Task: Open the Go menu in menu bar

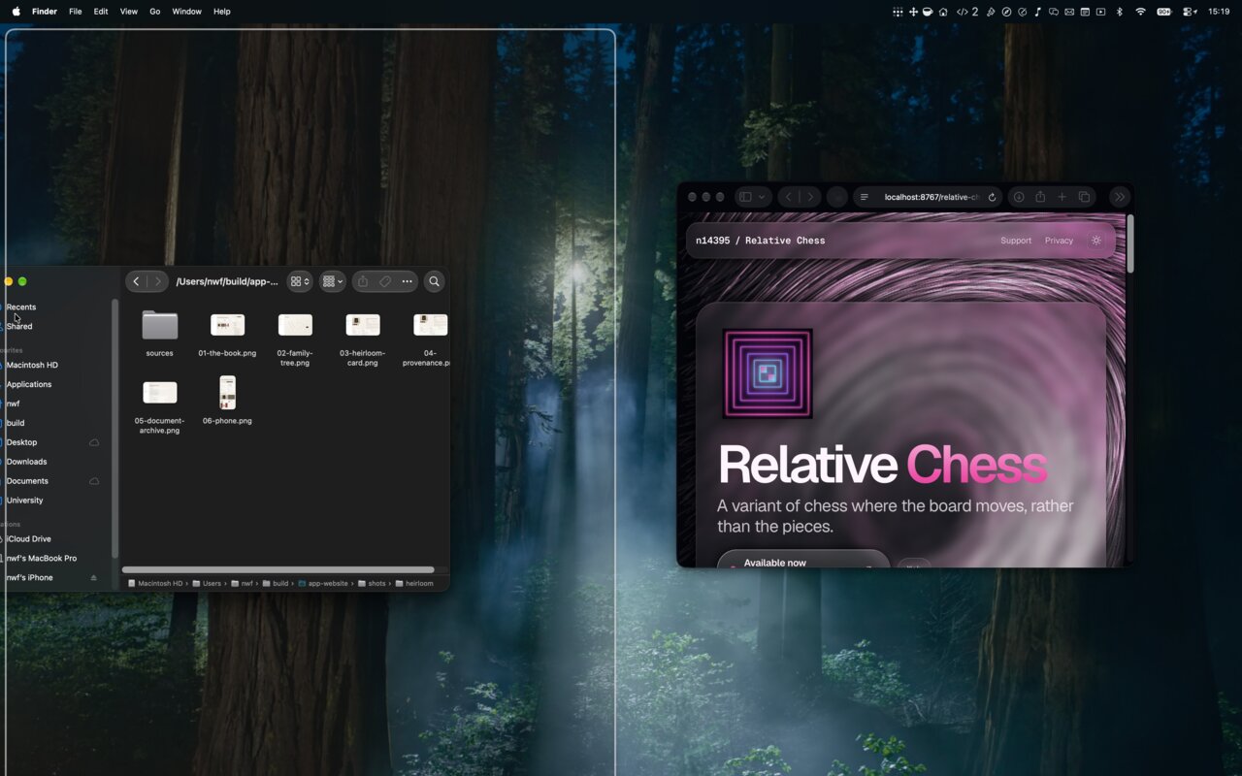Action: click(155, 12)
